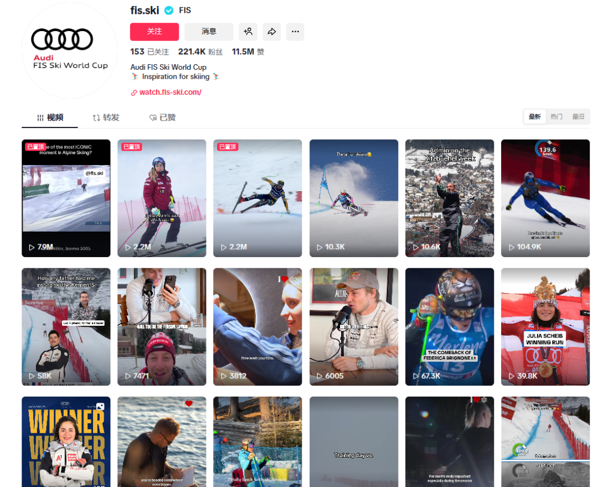The image size is (598, 487).
Task: Click the add friend person icon
Action: (248, 32)
